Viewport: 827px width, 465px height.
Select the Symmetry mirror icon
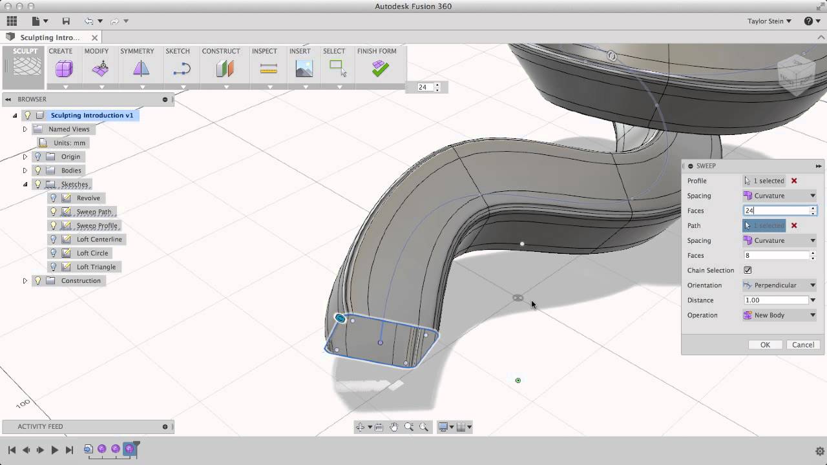[141, 68]
